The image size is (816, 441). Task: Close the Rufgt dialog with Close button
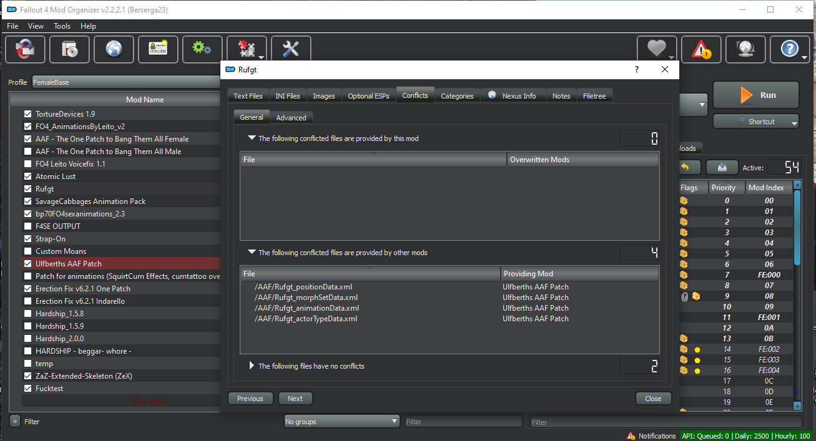pos(654,399)
